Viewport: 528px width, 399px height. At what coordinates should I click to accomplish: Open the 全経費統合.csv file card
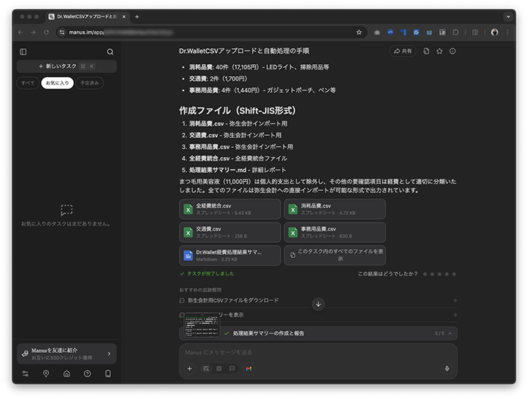pyautogui.click(x=230, y=209)
